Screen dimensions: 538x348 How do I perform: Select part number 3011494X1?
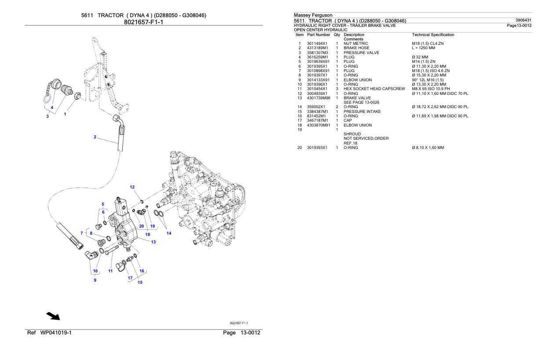click(x=317, y=43)
